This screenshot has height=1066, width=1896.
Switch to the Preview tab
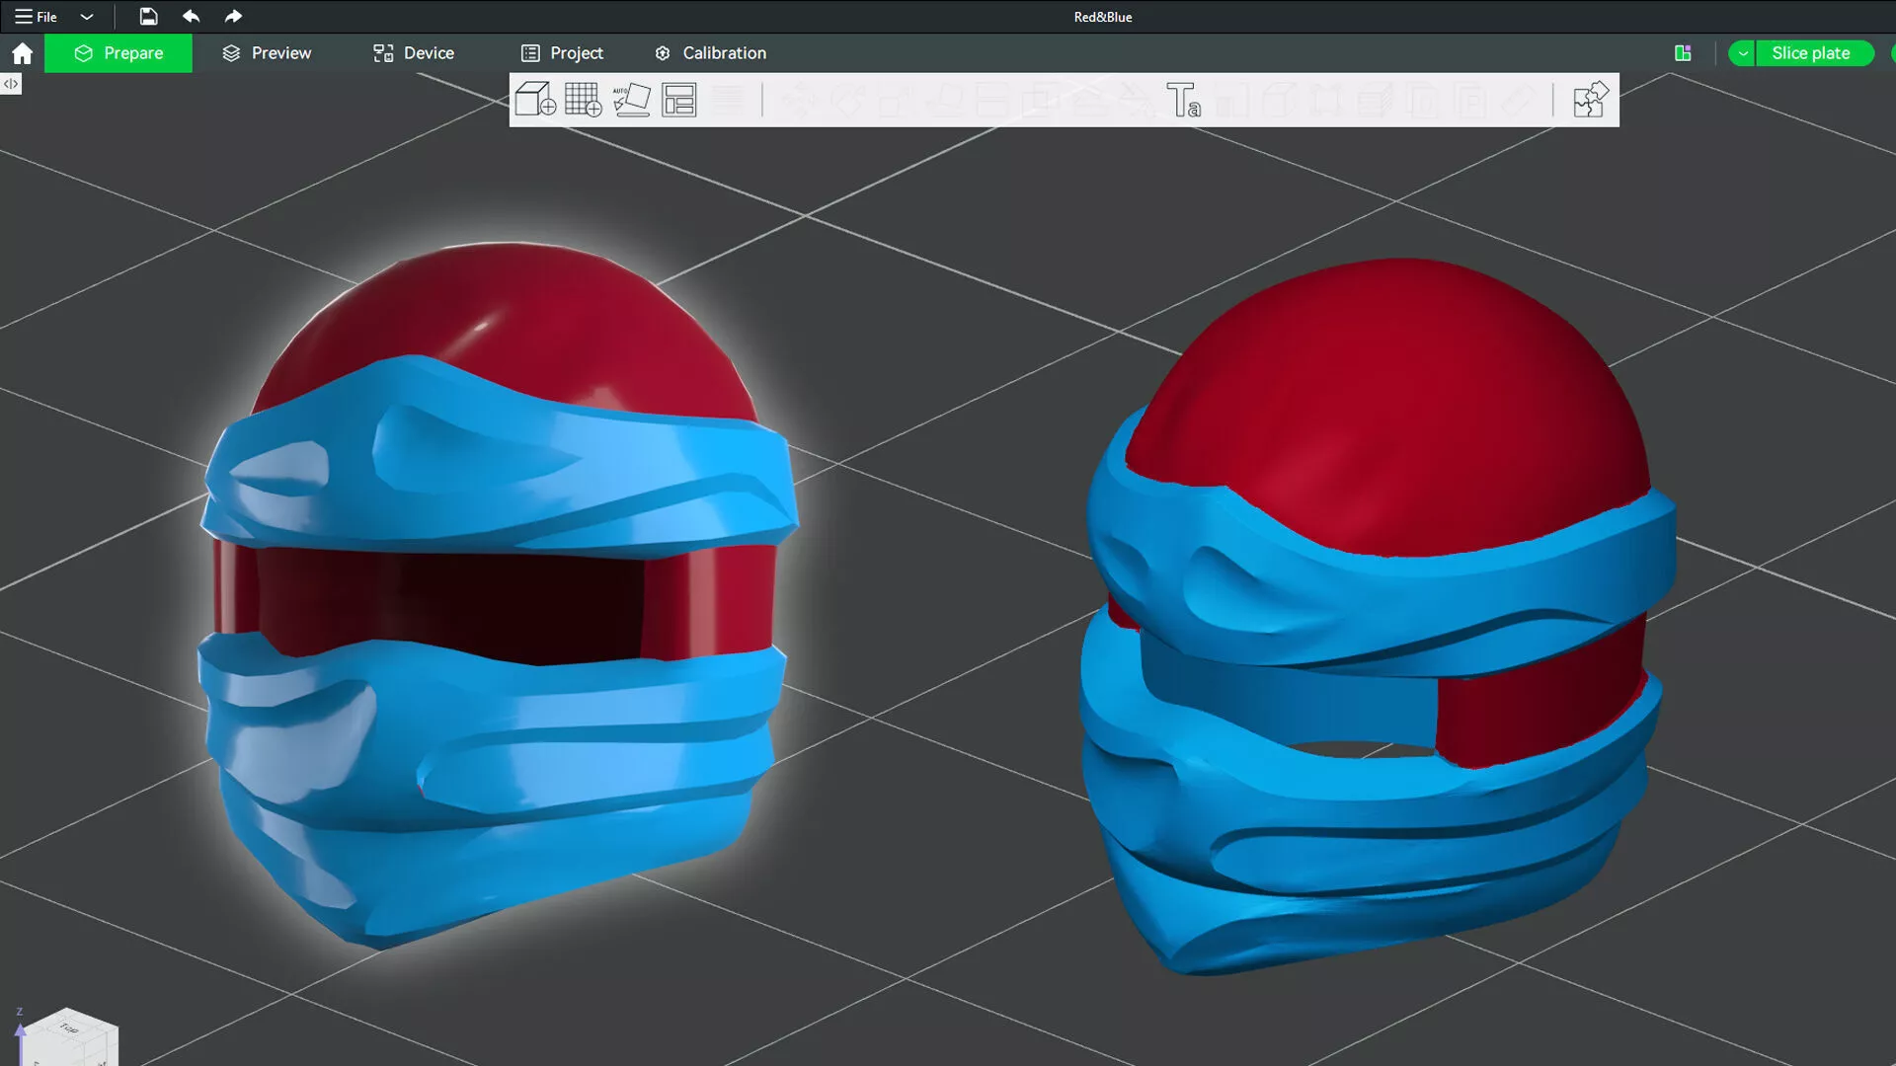click(x=267, y=53)
